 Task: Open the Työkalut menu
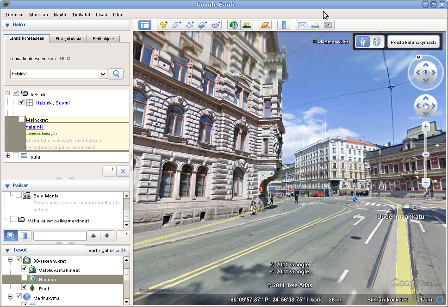pos(81,15)
